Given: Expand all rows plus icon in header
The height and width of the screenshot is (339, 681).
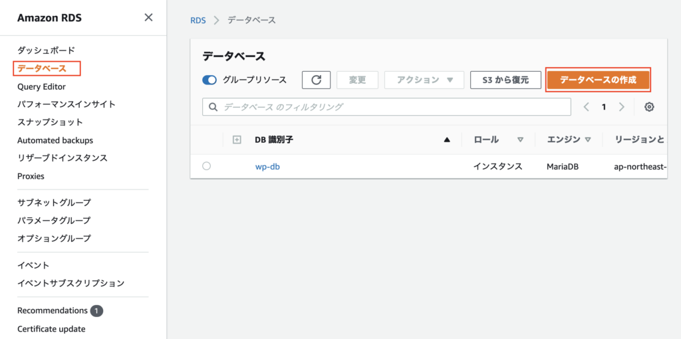Looking at the screenshot, I should [x=236, y=140].
